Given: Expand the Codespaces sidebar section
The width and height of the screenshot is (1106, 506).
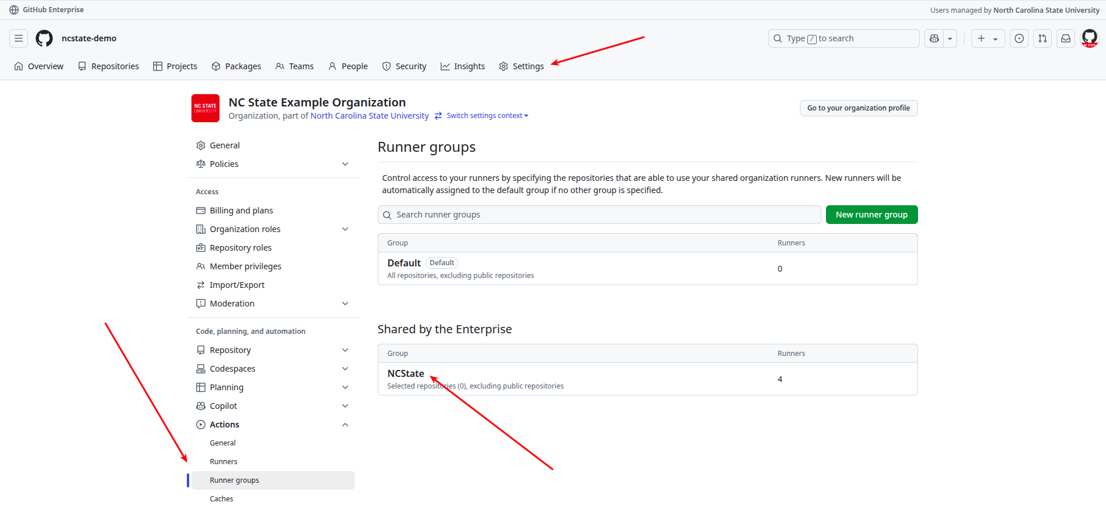Looking at the screenshot, I should (345, 369).
